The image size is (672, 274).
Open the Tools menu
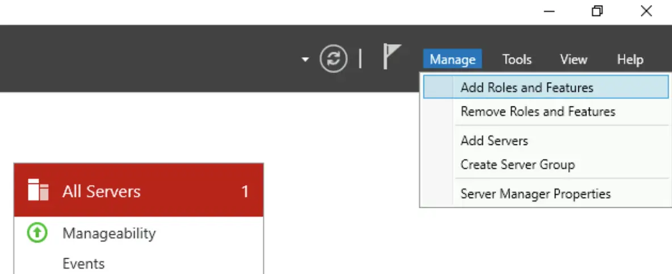coord(516,59)
